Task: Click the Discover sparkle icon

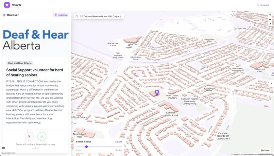Action: [x=4, y=15]
